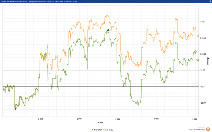
Task: Toggle the All-In EV legend entry
Action: (108, 130)
